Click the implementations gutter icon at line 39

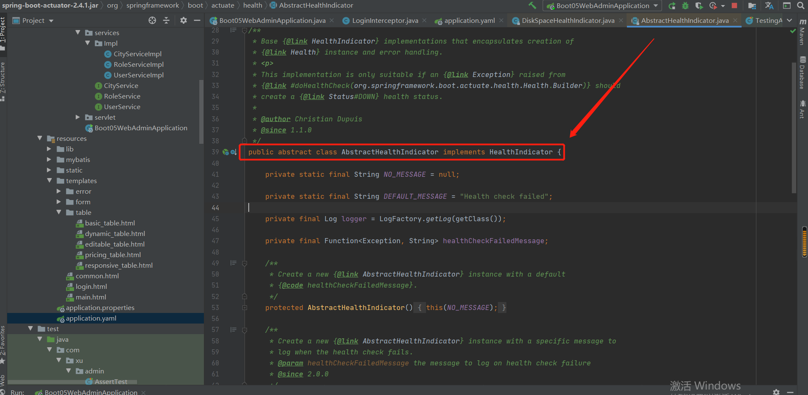[234, 152]
